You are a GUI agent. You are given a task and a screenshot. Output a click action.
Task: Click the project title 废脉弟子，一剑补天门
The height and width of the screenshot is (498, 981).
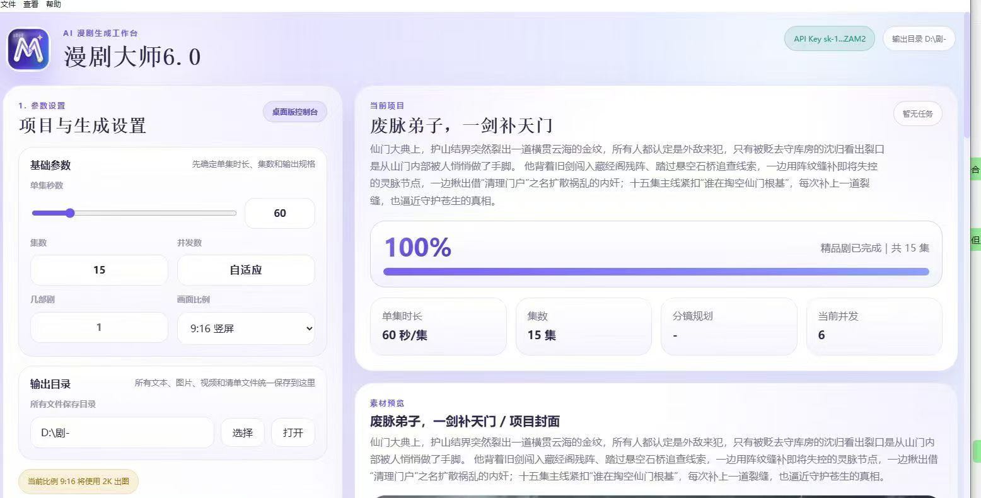tap(461, 125)
